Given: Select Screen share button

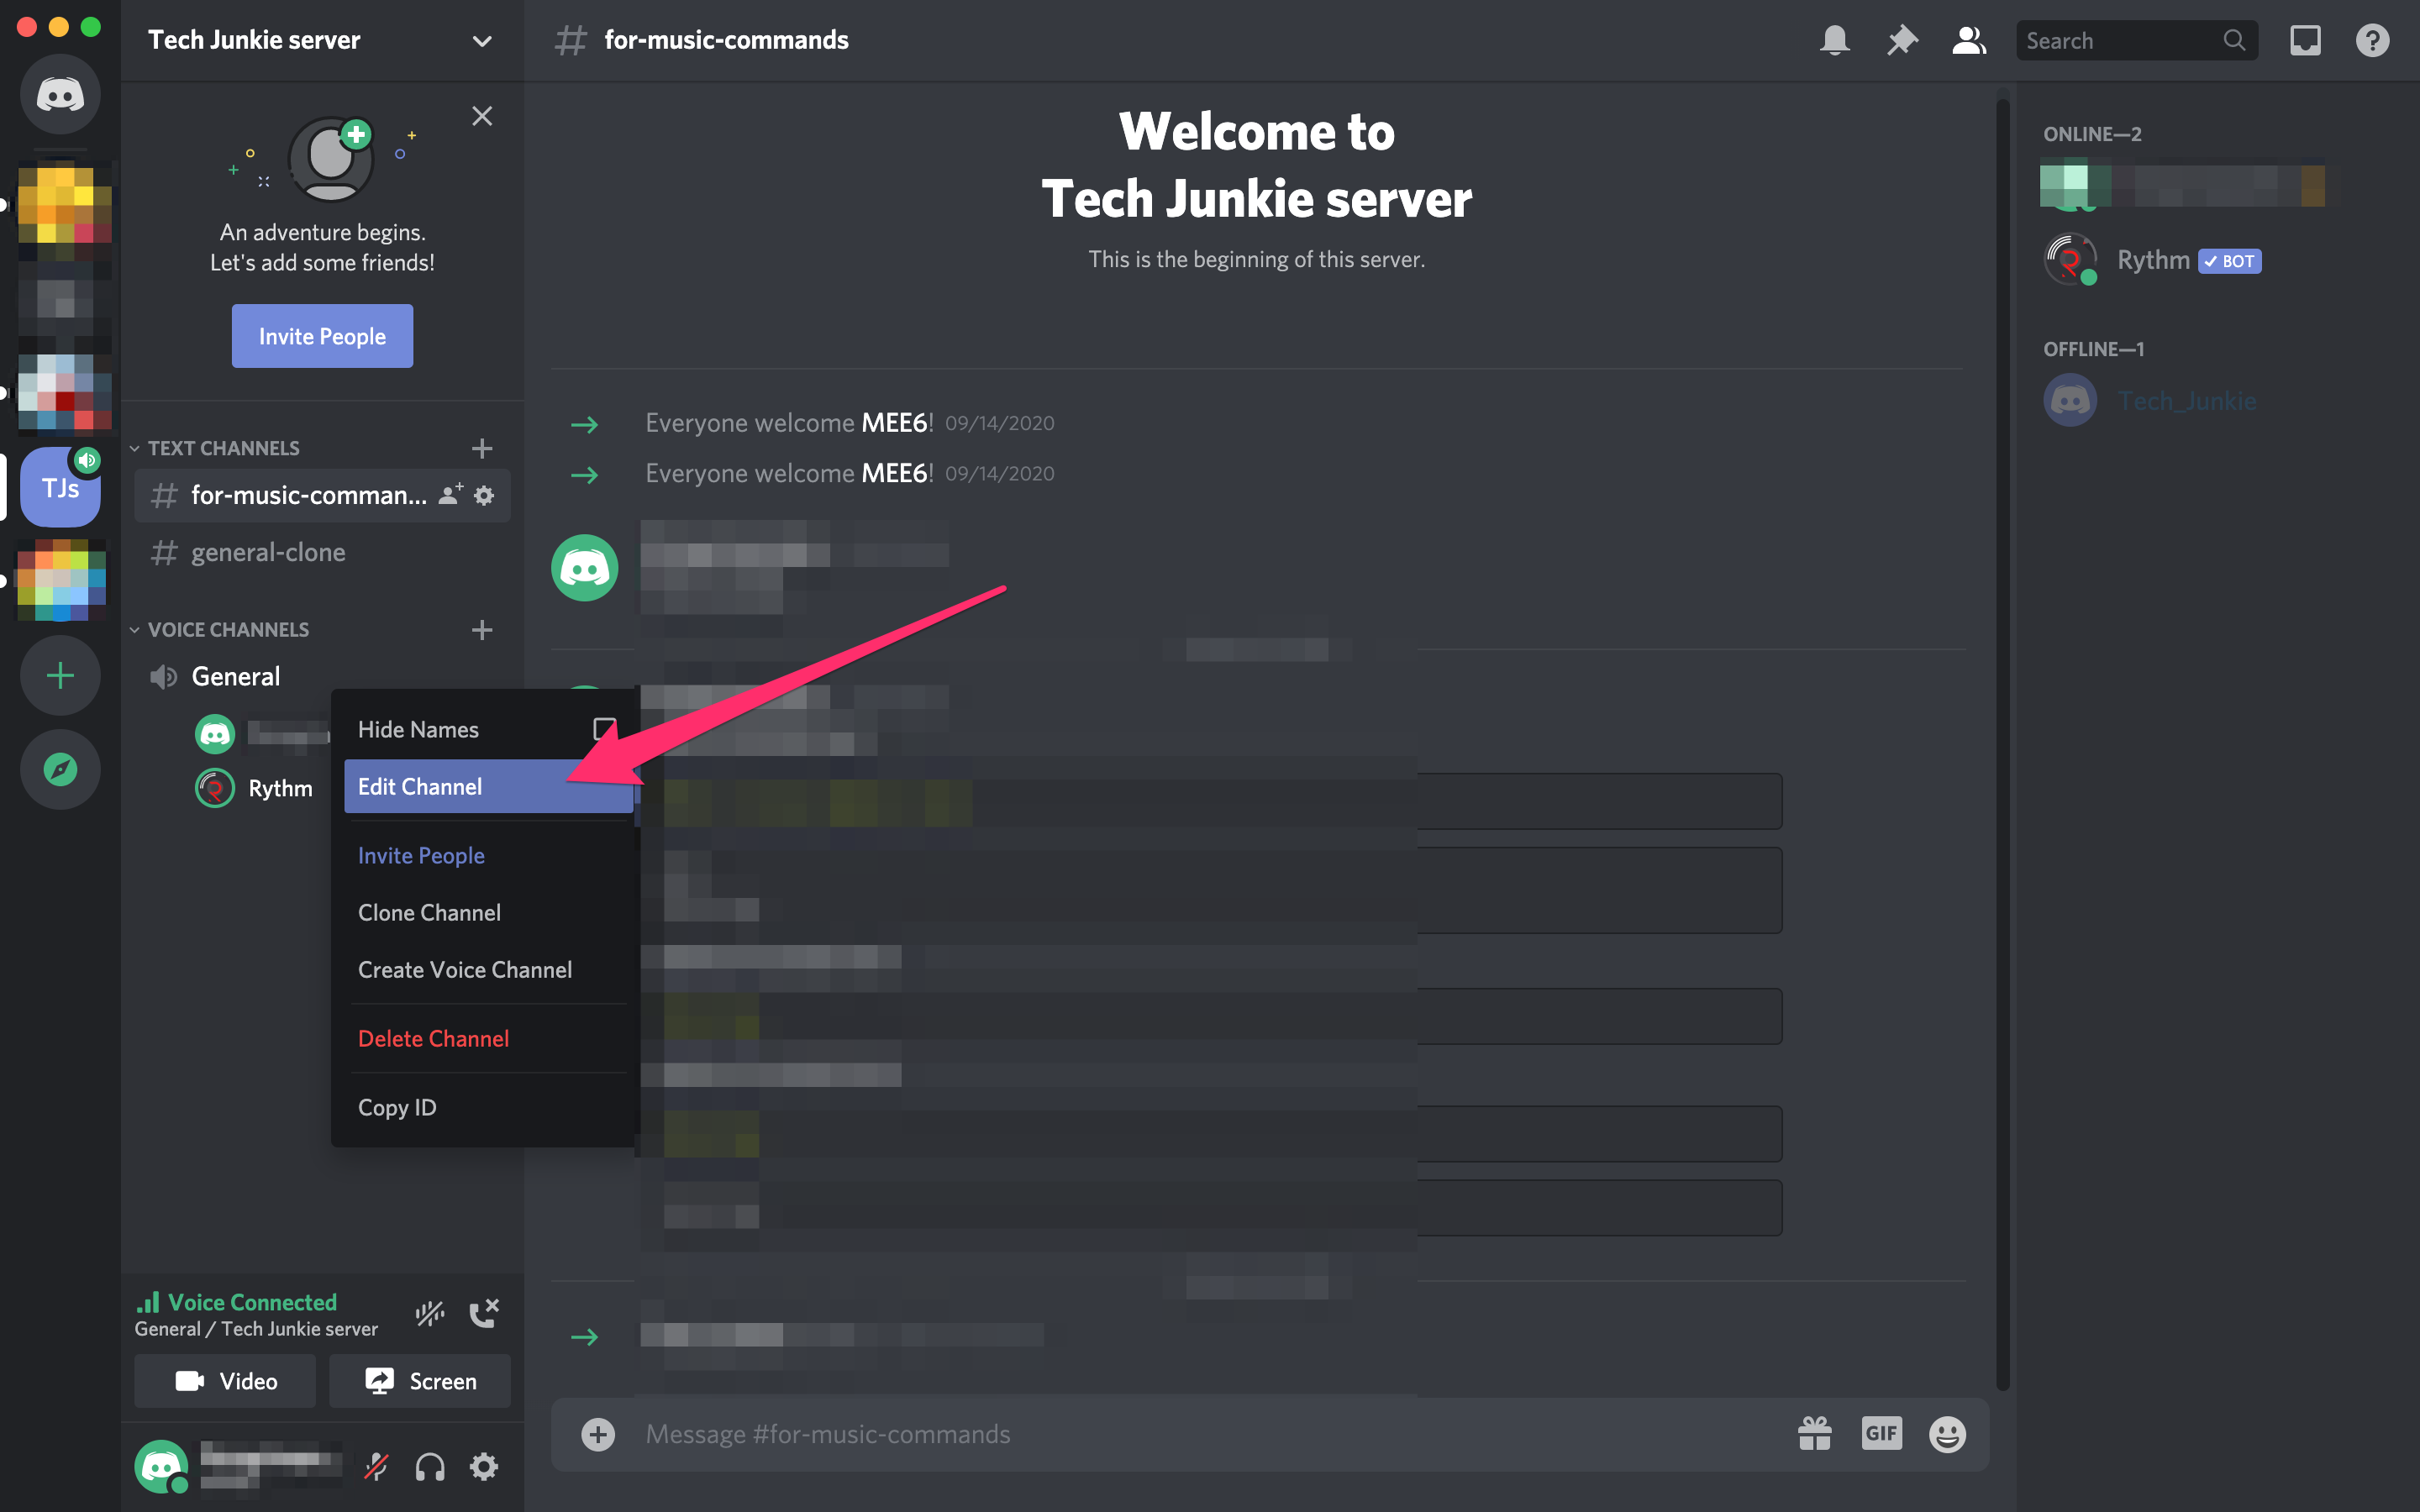Looking at the screenshot, I should click(418, 1381).
